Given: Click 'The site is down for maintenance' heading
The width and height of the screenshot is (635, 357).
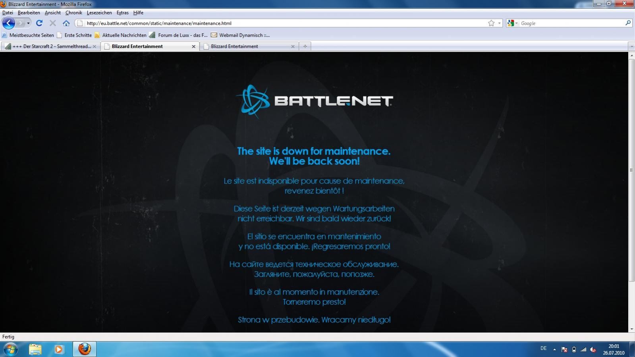Looking at the screenshot, I should tap(314, 151).
